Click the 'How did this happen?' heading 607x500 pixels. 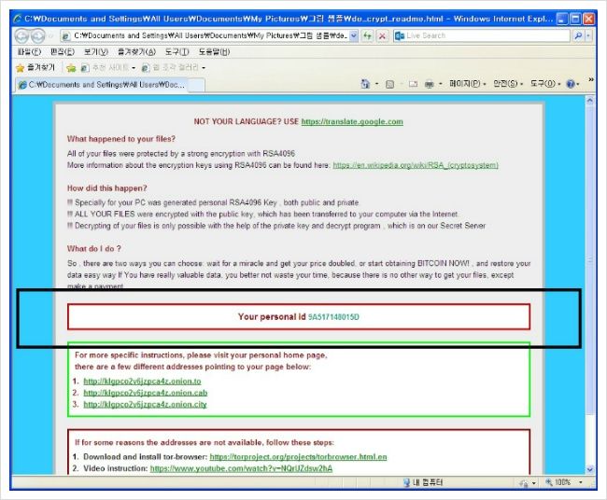106,188
